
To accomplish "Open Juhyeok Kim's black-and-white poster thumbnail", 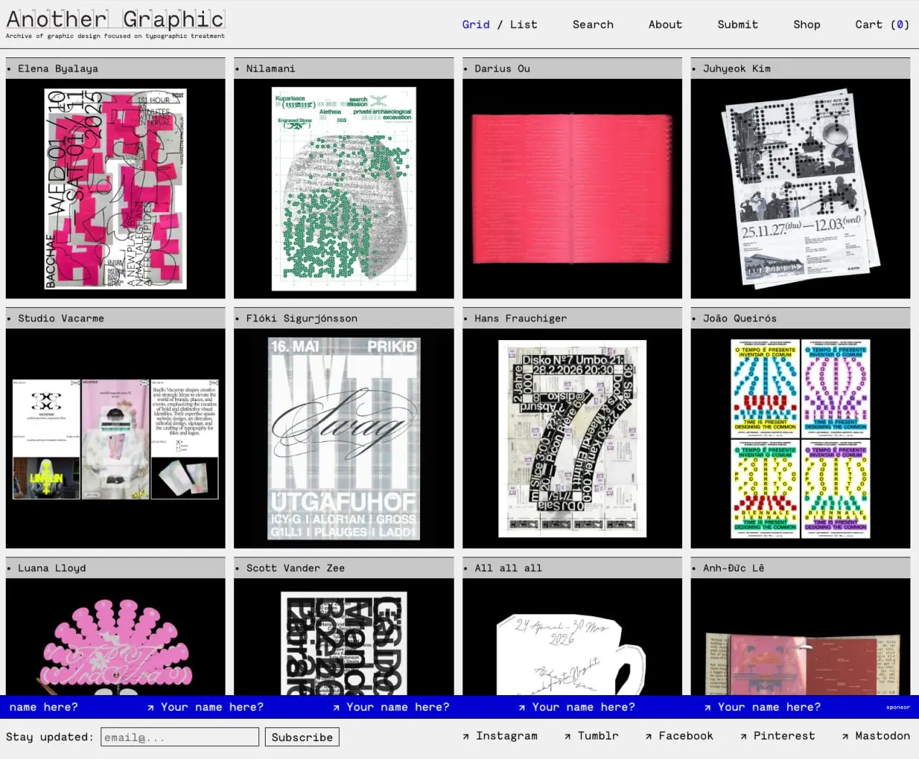I will coord(801,189).
